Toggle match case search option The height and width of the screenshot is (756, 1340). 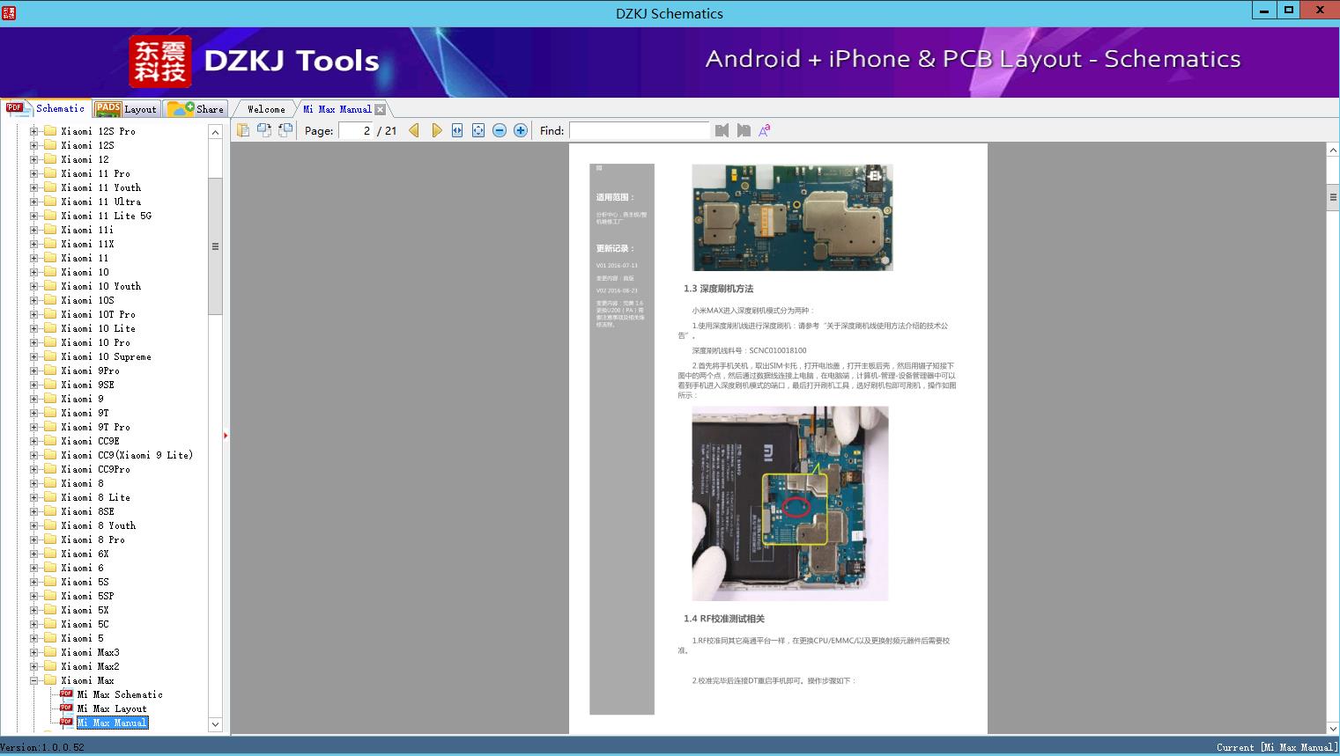click(765, 130)
